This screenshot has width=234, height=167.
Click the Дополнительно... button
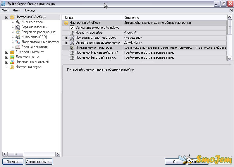pyautogui.click(x=39, y=162)
